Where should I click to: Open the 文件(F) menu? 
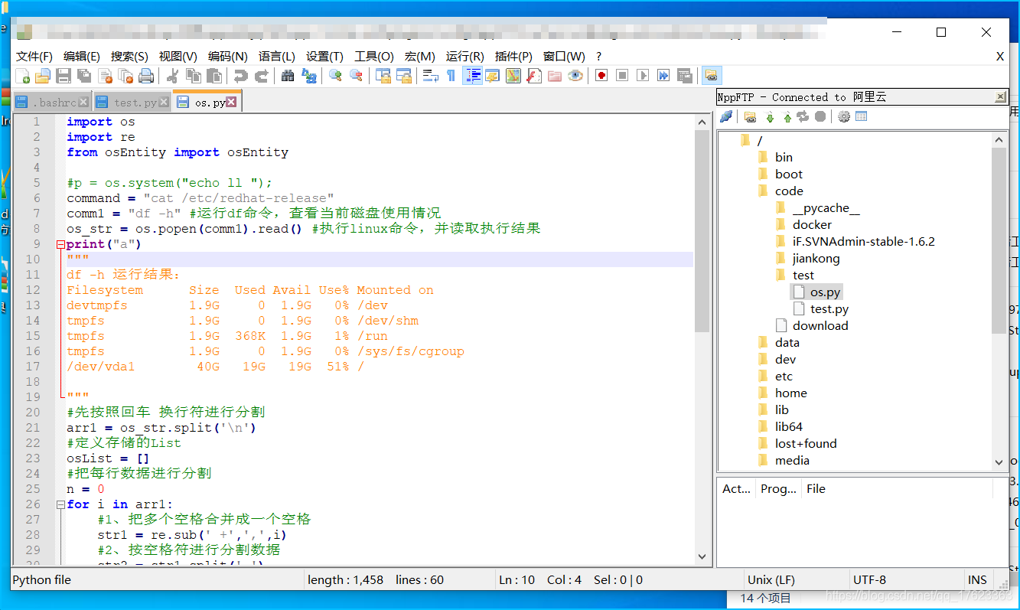pos(34,57)
